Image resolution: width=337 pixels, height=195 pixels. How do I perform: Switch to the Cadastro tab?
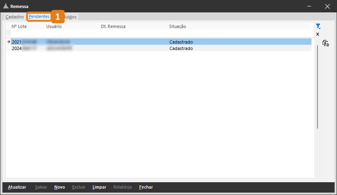tap(14, 17)
